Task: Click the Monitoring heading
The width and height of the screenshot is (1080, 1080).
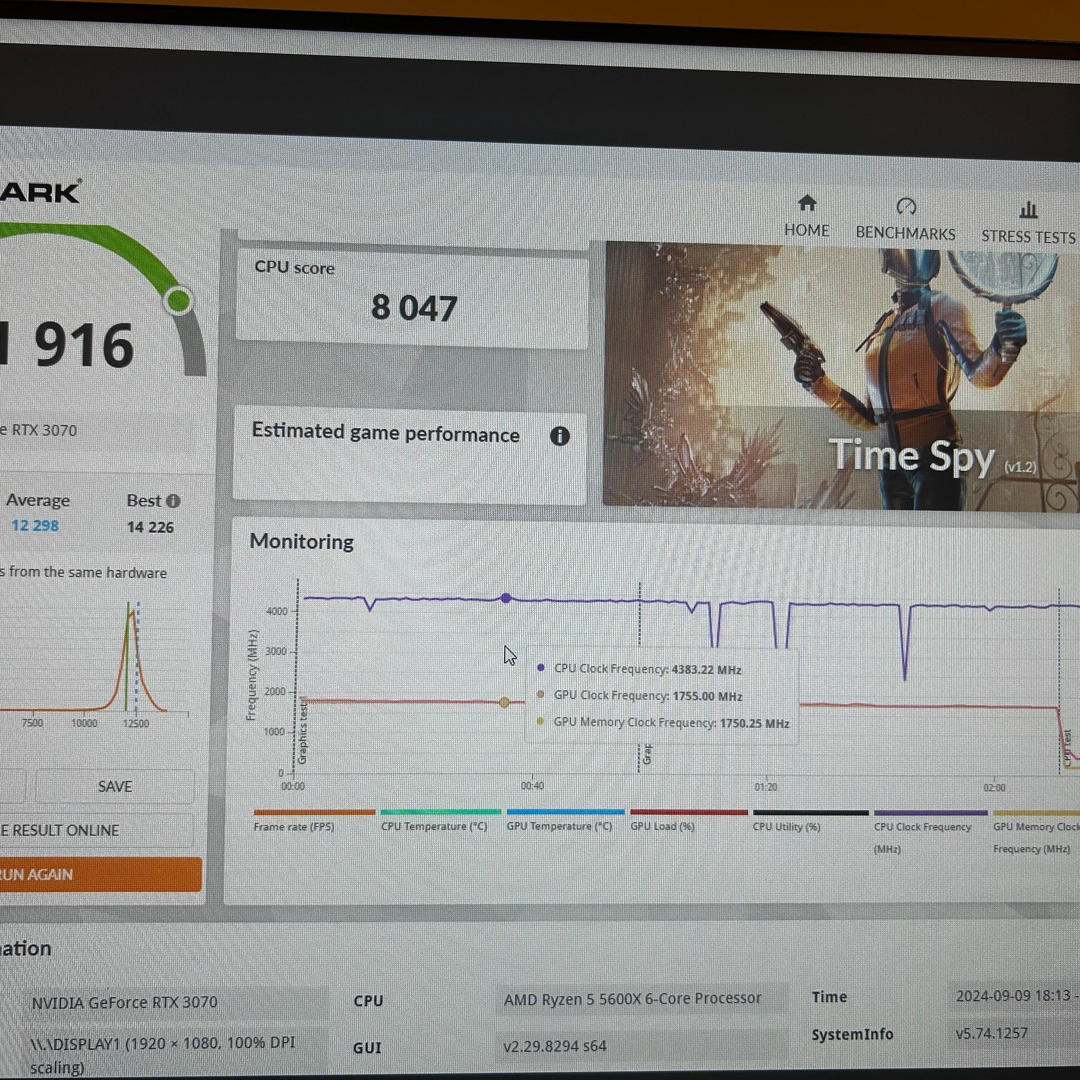Action: 301,542
